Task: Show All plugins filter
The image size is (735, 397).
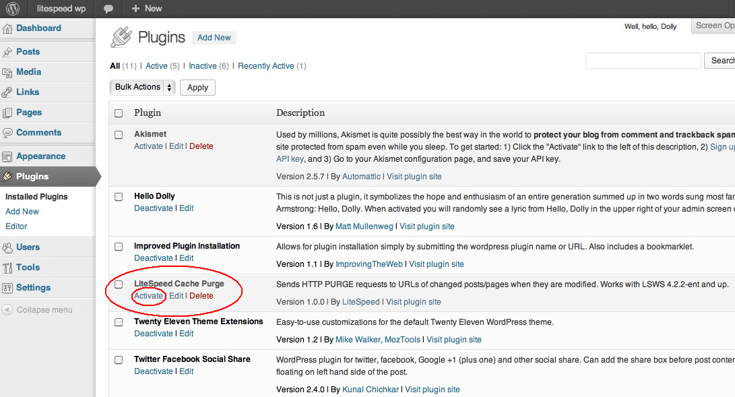Action: coord(115,65)
